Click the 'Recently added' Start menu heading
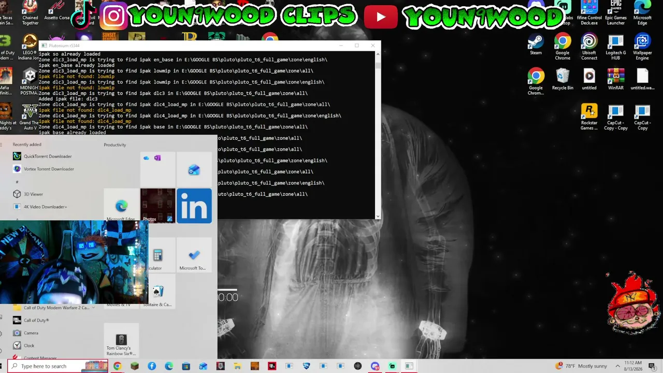The height and width of the screenshot is (373, 663). (27, 145)
